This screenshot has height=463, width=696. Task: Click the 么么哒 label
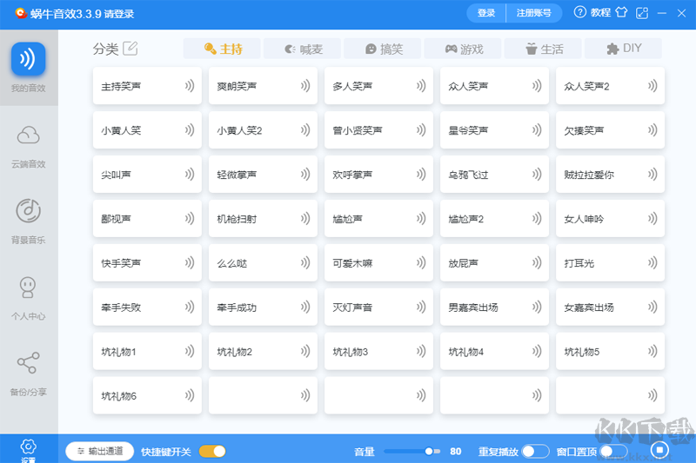[231, 263]
